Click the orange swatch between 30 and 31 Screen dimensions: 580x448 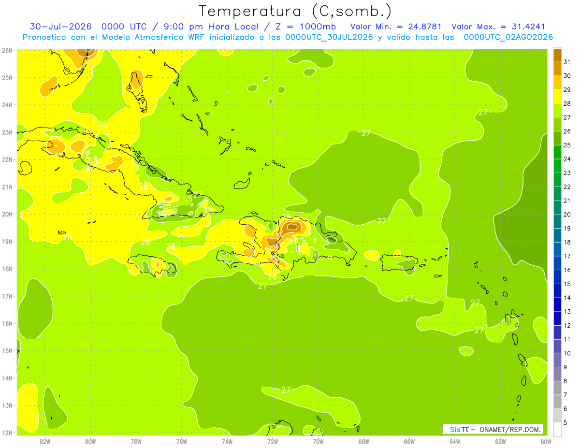(x=557, y=69)
